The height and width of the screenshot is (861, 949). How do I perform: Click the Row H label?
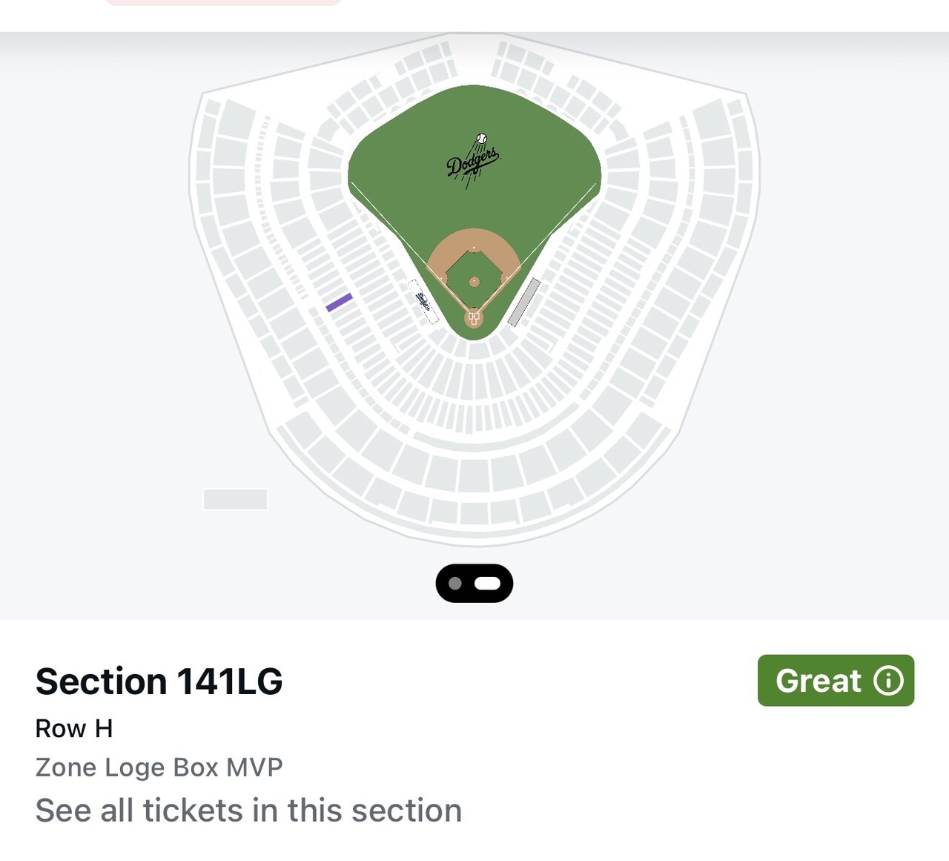[x=74, y=728]
